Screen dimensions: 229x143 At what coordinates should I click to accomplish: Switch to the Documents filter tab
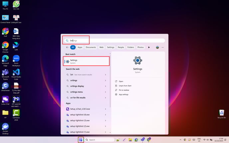[x=91, y=47]
